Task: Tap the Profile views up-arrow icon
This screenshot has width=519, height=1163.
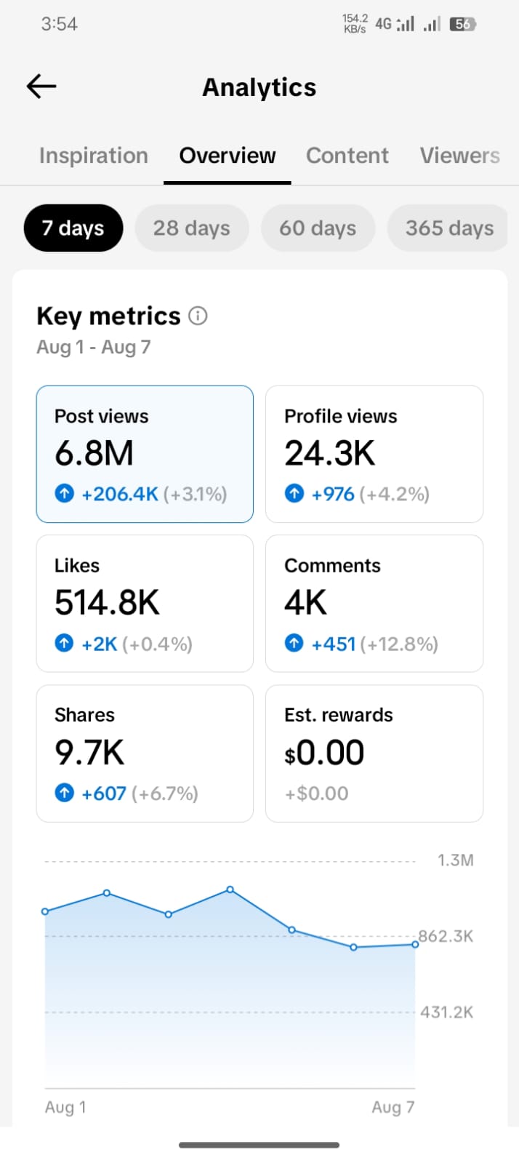Action: coord(294,494)
